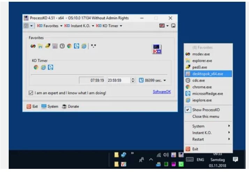Toggle the 'I am an expert' checkbox
249x172 pixels.
click(x=31, y=93)
